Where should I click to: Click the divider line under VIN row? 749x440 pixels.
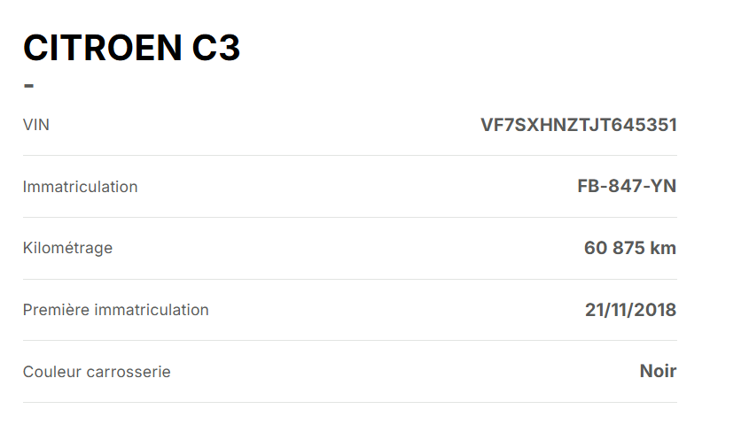tap(350, 156)
